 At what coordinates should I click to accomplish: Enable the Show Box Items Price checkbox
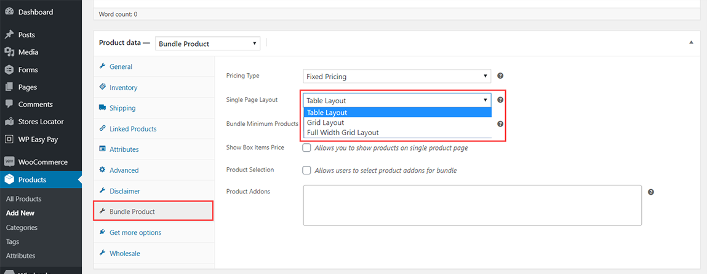[x=306, y=148]
